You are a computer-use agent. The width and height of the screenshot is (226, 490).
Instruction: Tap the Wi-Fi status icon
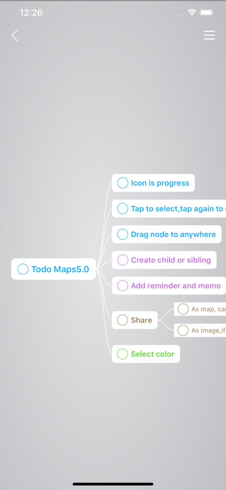pyautogui.click(x=192, y=13)
